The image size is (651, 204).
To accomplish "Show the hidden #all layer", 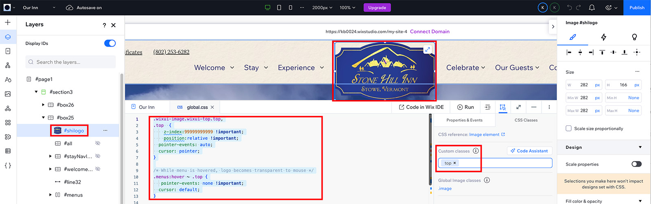I will click(x=98, y=144).
